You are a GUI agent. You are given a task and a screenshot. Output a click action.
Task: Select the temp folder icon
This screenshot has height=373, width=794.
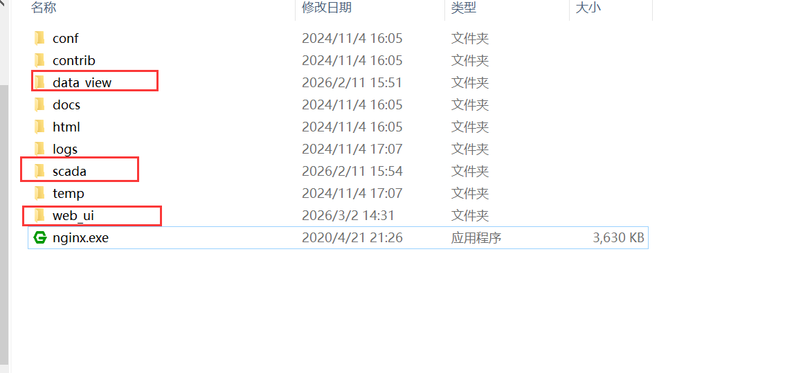(39, 193)
